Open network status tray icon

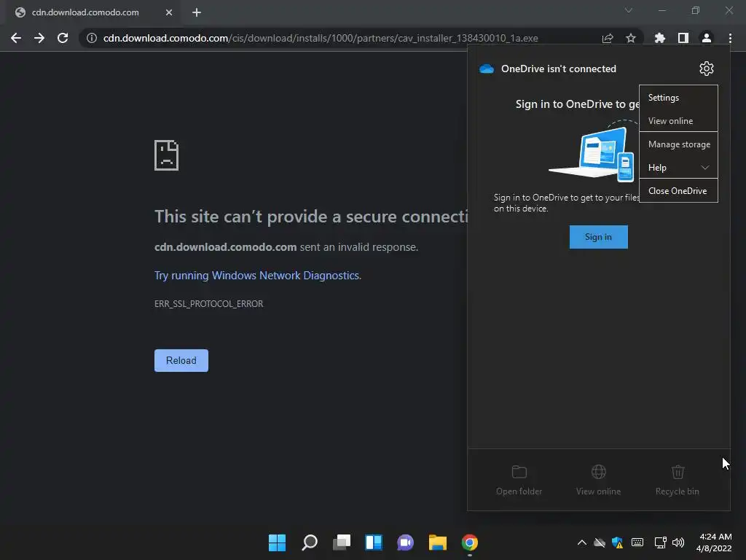coord(660,542)
